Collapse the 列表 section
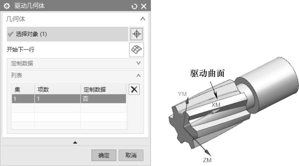 click(x=139, y=76)
